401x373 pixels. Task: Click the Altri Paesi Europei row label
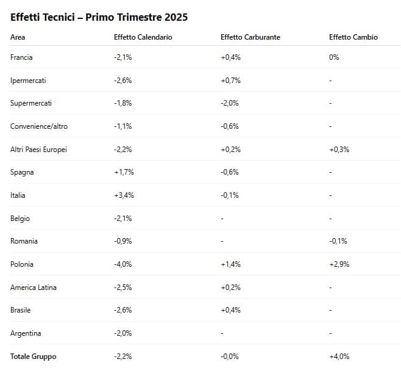click(38, 150)
